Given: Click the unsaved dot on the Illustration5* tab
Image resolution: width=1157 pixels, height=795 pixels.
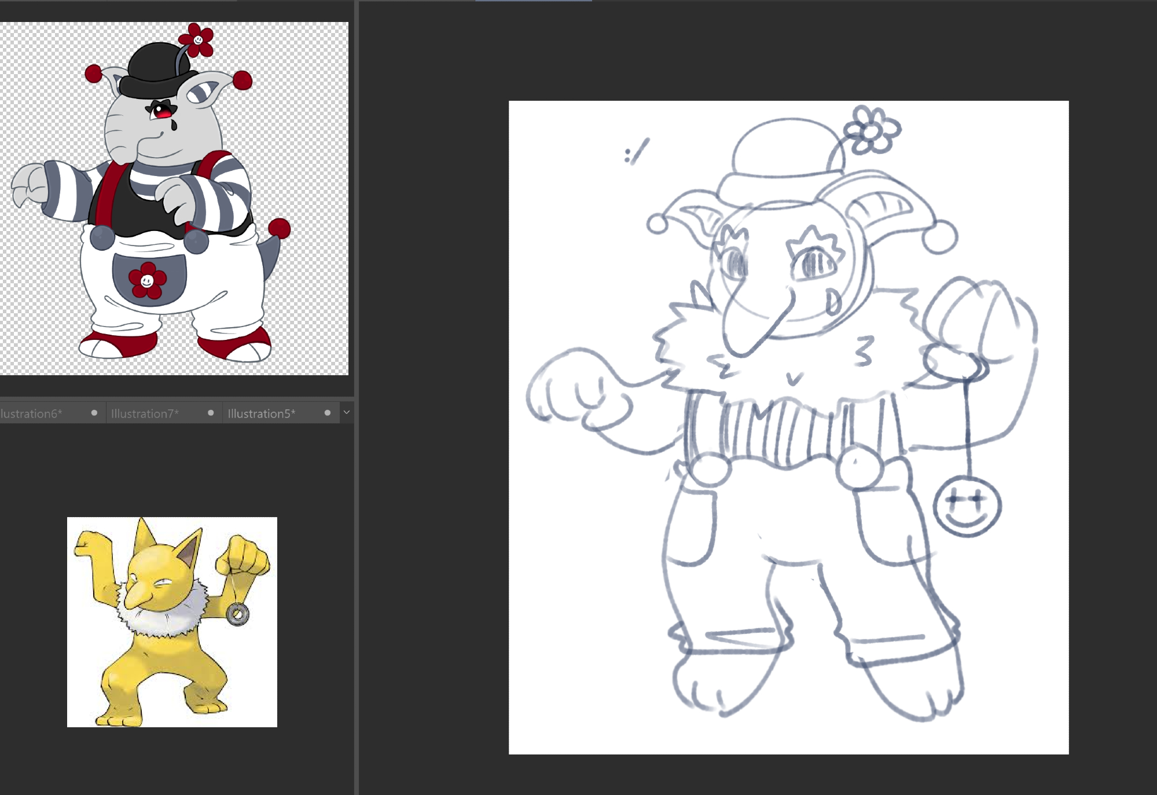Looking at the screenshot, I should click(x=328, y=413).
